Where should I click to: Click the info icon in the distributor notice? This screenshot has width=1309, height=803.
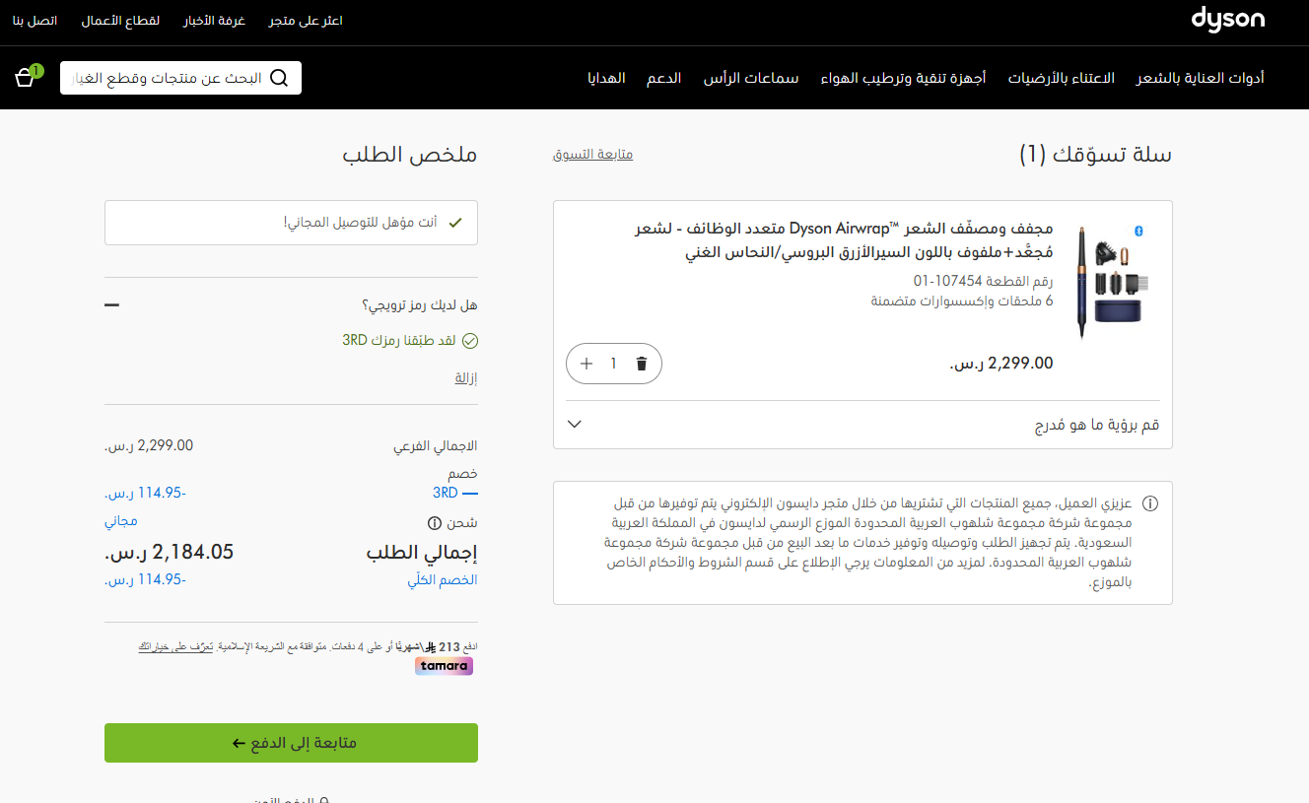coord(1149,502)
